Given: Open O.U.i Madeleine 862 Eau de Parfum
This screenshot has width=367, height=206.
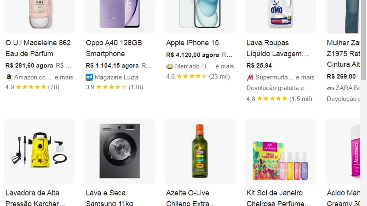Looking at the screenshot, I should click(38, 48).
